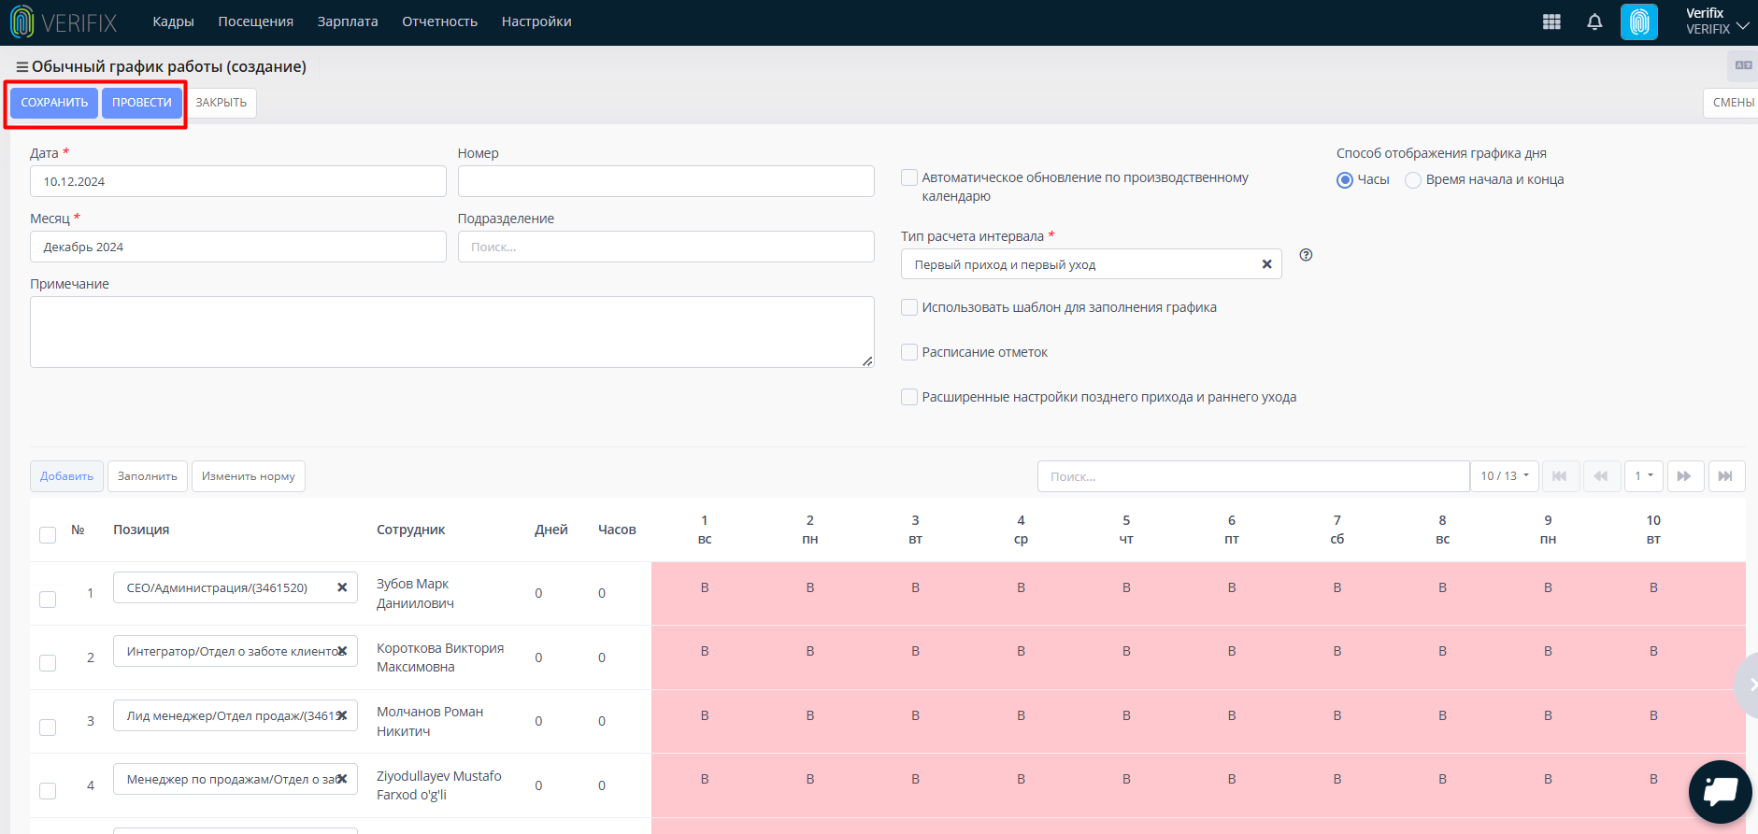Open the Подразделение search dropdown
The width and height of the screenshot is (1758, 834).
click(x=666, y=247)
